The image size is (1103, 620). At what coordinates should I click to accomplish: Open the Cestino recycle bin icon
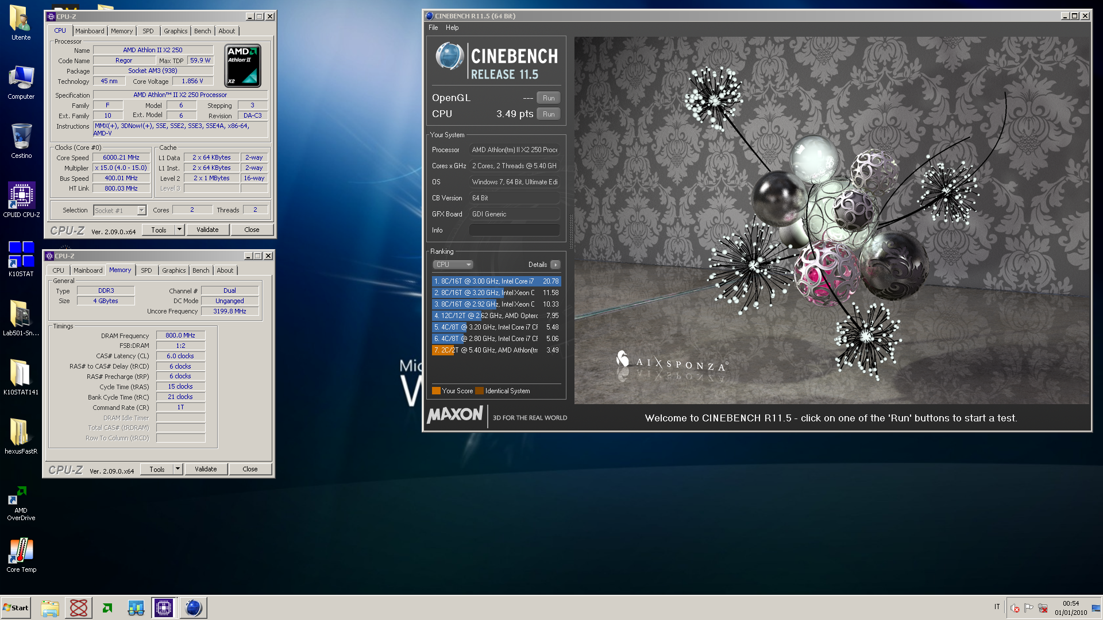click(21, 141)
